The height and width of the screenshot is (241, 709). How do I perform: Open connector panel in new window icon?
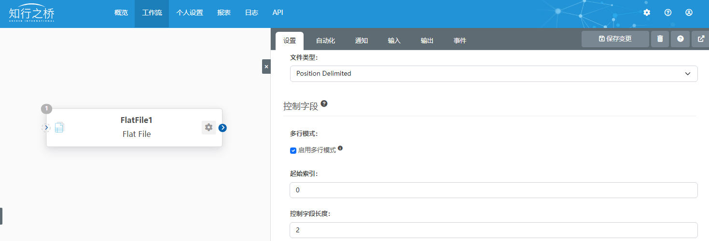pyautogui.click(x=701, y=39)
